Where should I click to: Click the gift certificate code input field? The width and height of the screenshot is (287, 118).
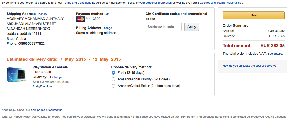[x=163, y=27]
